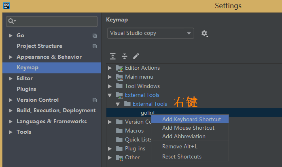Click the settings search field
Viewport: 282px width, 167px height.
point(52,21)
